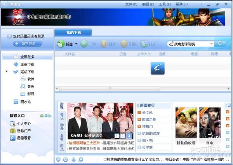Click the 个人中心 icon
233x165 pixels.
(x=13, y=124)
